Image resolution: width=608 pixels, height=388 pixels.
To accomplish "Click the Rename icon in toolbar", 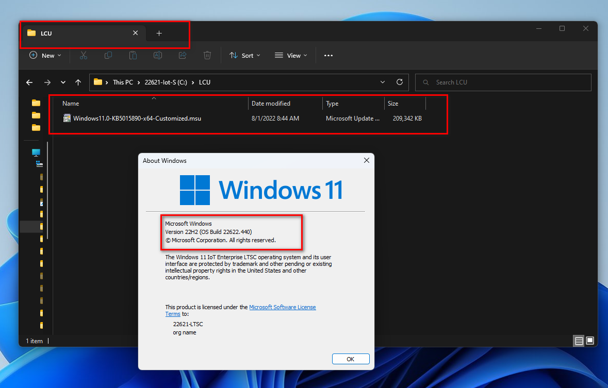I will point(158,56).
